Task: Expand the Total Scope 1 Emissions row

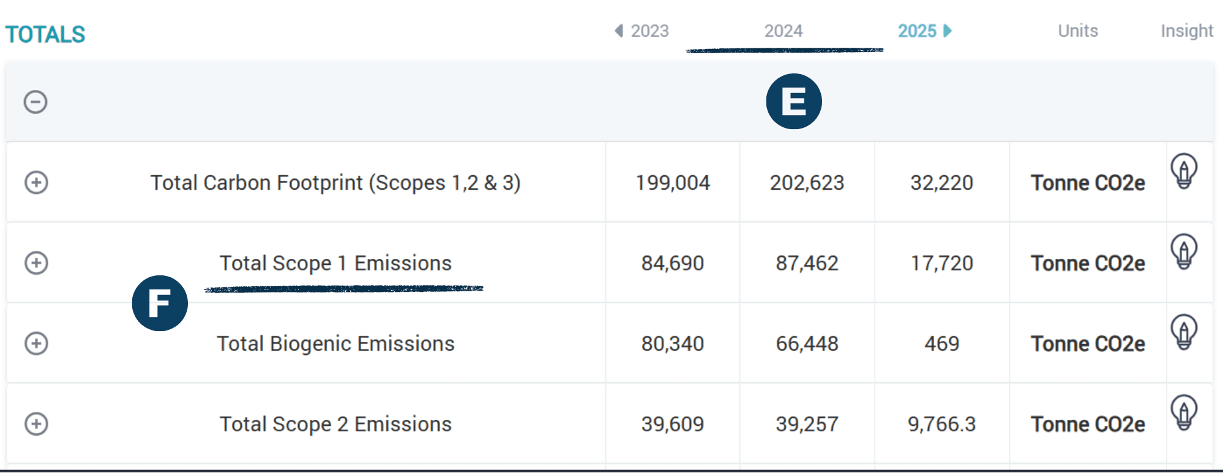Action: coord(36,263)
